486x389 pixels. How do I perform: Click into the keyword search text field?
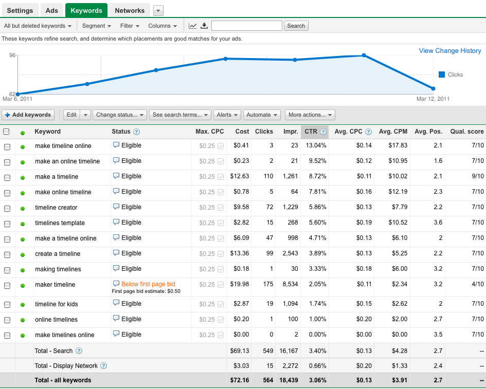(246, 26)
